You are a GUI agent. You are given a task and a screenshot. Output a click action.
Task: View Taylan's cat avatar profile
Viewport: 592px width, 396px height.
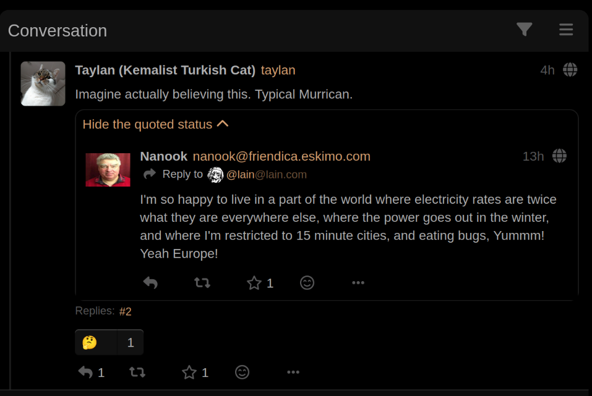tap(43, 84)
